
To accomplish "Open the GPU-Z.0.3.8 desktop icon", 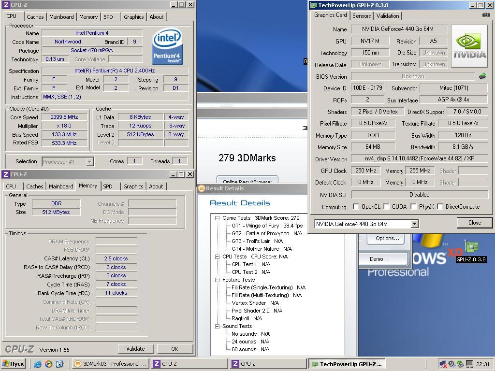I will 471,251.
